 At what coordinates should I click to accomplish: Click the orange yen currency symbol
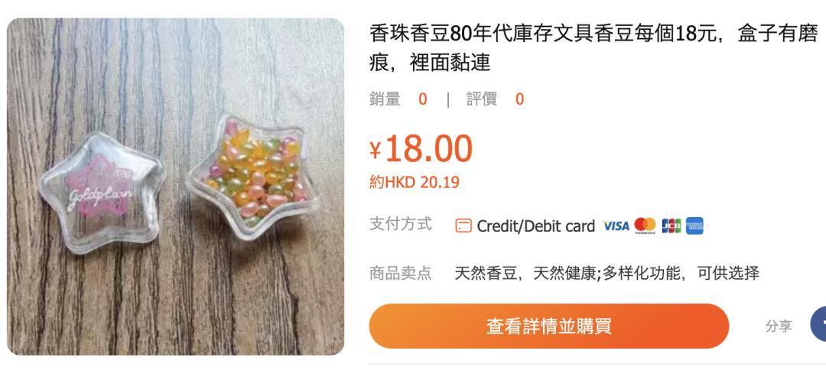click(375, 151)
